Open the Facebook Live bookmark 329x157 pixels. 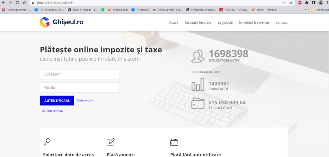[x=49, y=10]
